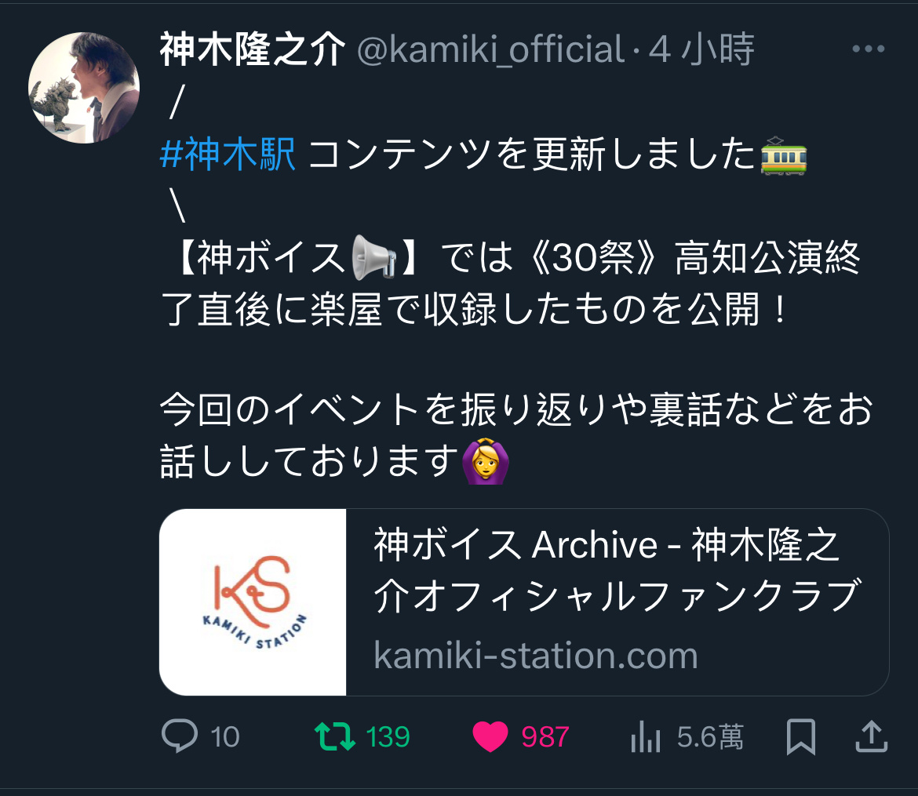Image resolution: width=918 pixels, height=796 pixels.
Task: Open the Godzilla profile avatar picture
Action: [x=84, y=87]
